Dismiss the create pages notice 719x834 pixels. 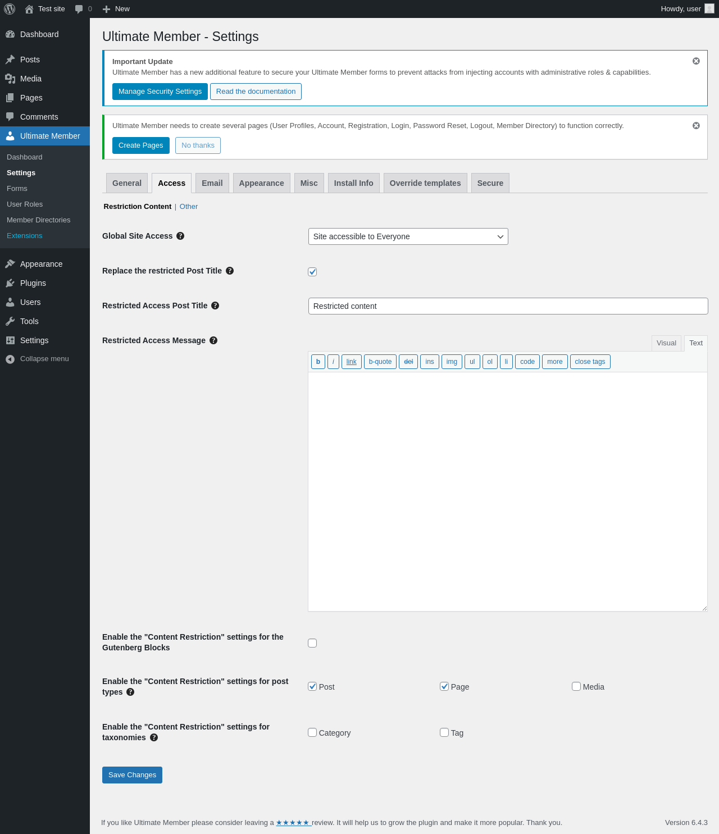[x=696, y=126]
